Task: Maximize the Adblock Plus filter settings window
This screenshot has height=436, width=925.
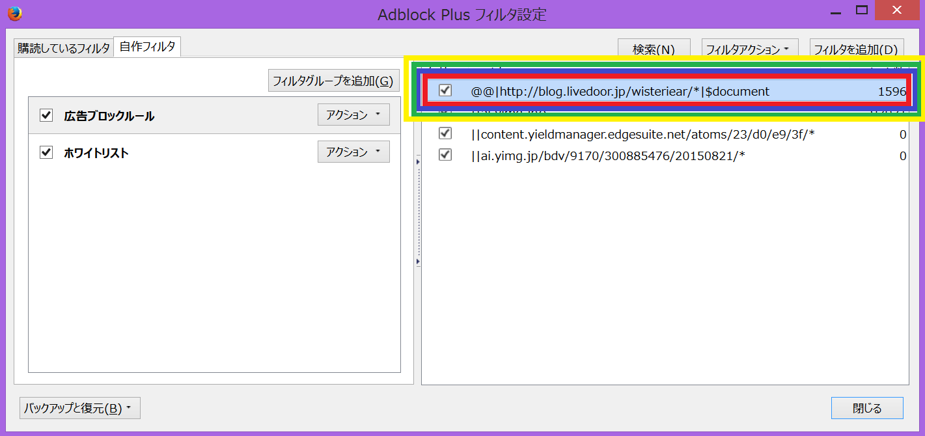Action: [x=862, y=10]
